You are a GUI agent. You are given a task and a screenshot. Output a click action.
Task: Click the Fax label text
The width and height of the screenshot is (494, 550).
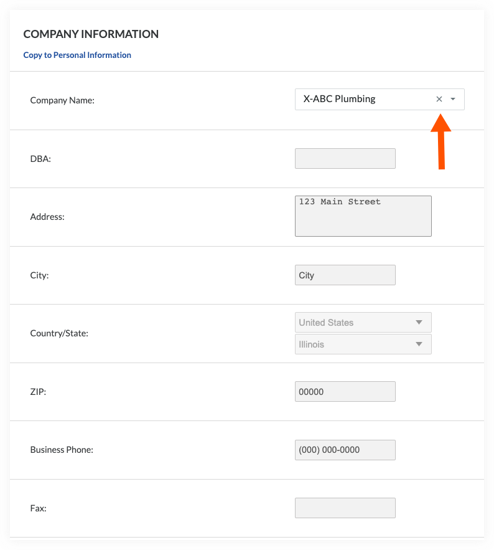click(x=38, y=508)
